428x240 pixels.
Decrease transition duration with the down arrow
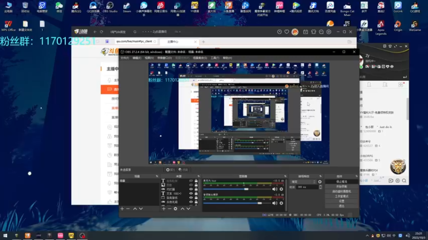[320, 188]
